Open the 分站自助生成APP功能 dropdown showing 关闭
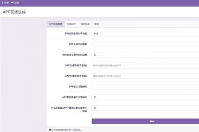 click(145, 34)
